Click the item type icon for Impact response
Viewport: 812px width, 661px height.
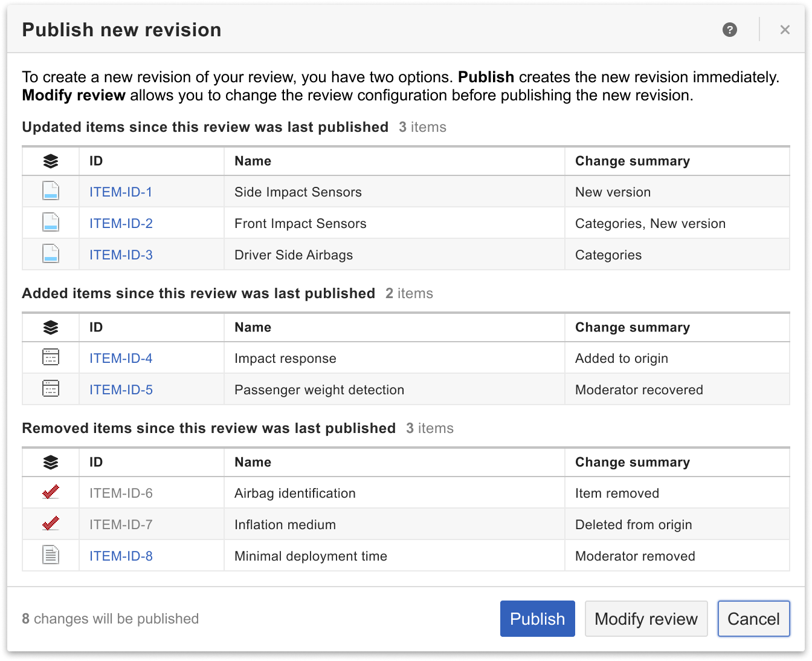(51, 358)
